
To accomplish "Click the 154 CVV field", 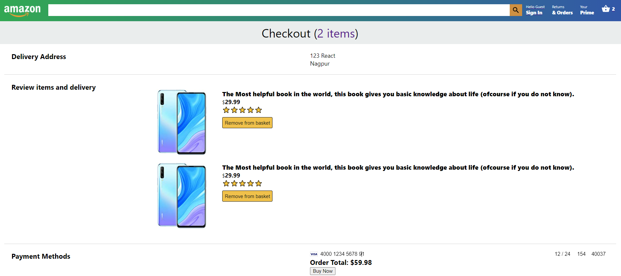I will 582,254.
